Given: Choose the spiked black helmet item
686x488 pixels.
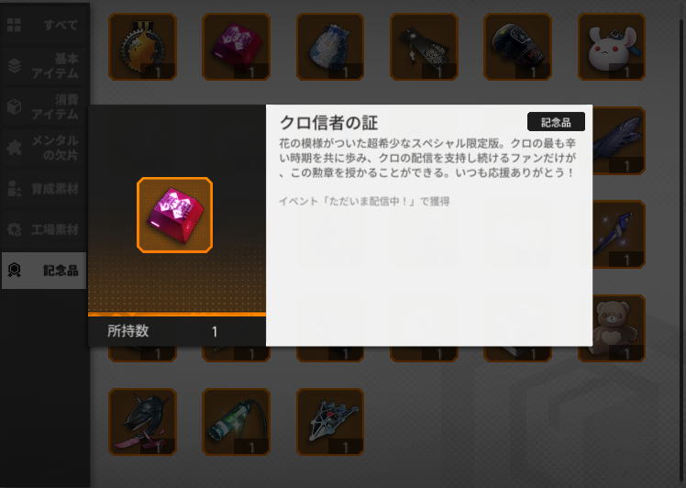Looking at the screenshot, I should pos(143,422).
